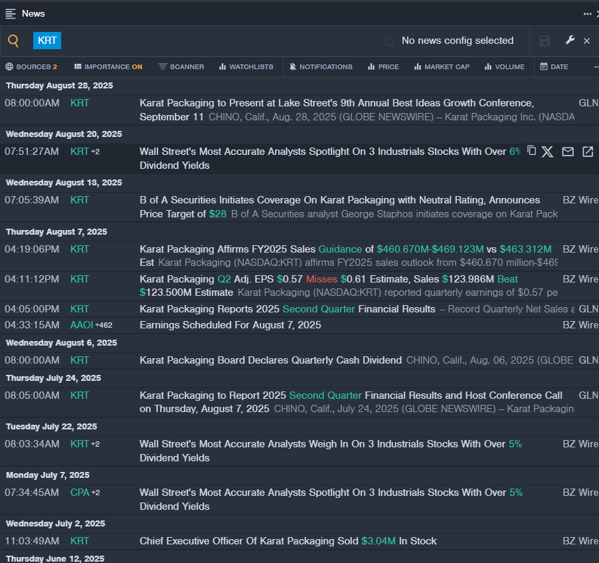Toggle the Notifications bell filter
This screenshot has width=599, height=563.
click(x=321, y=66)
